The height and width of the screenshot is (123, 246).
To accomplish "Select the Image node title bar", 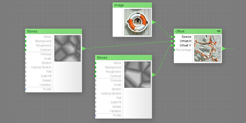I will [x=132, y=5].
